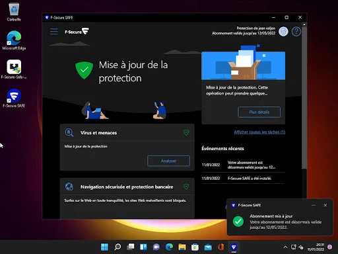Open the help question mark icon
Viewport: 338px width, 254px height.
(296, 32)
